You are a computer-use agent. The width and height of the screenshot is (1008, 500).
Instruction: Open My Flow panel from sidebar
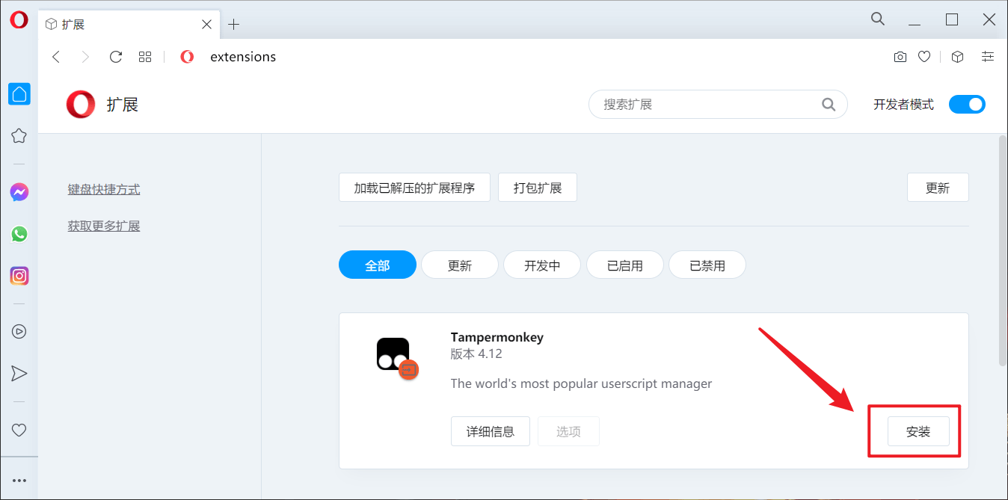point(19,373)
